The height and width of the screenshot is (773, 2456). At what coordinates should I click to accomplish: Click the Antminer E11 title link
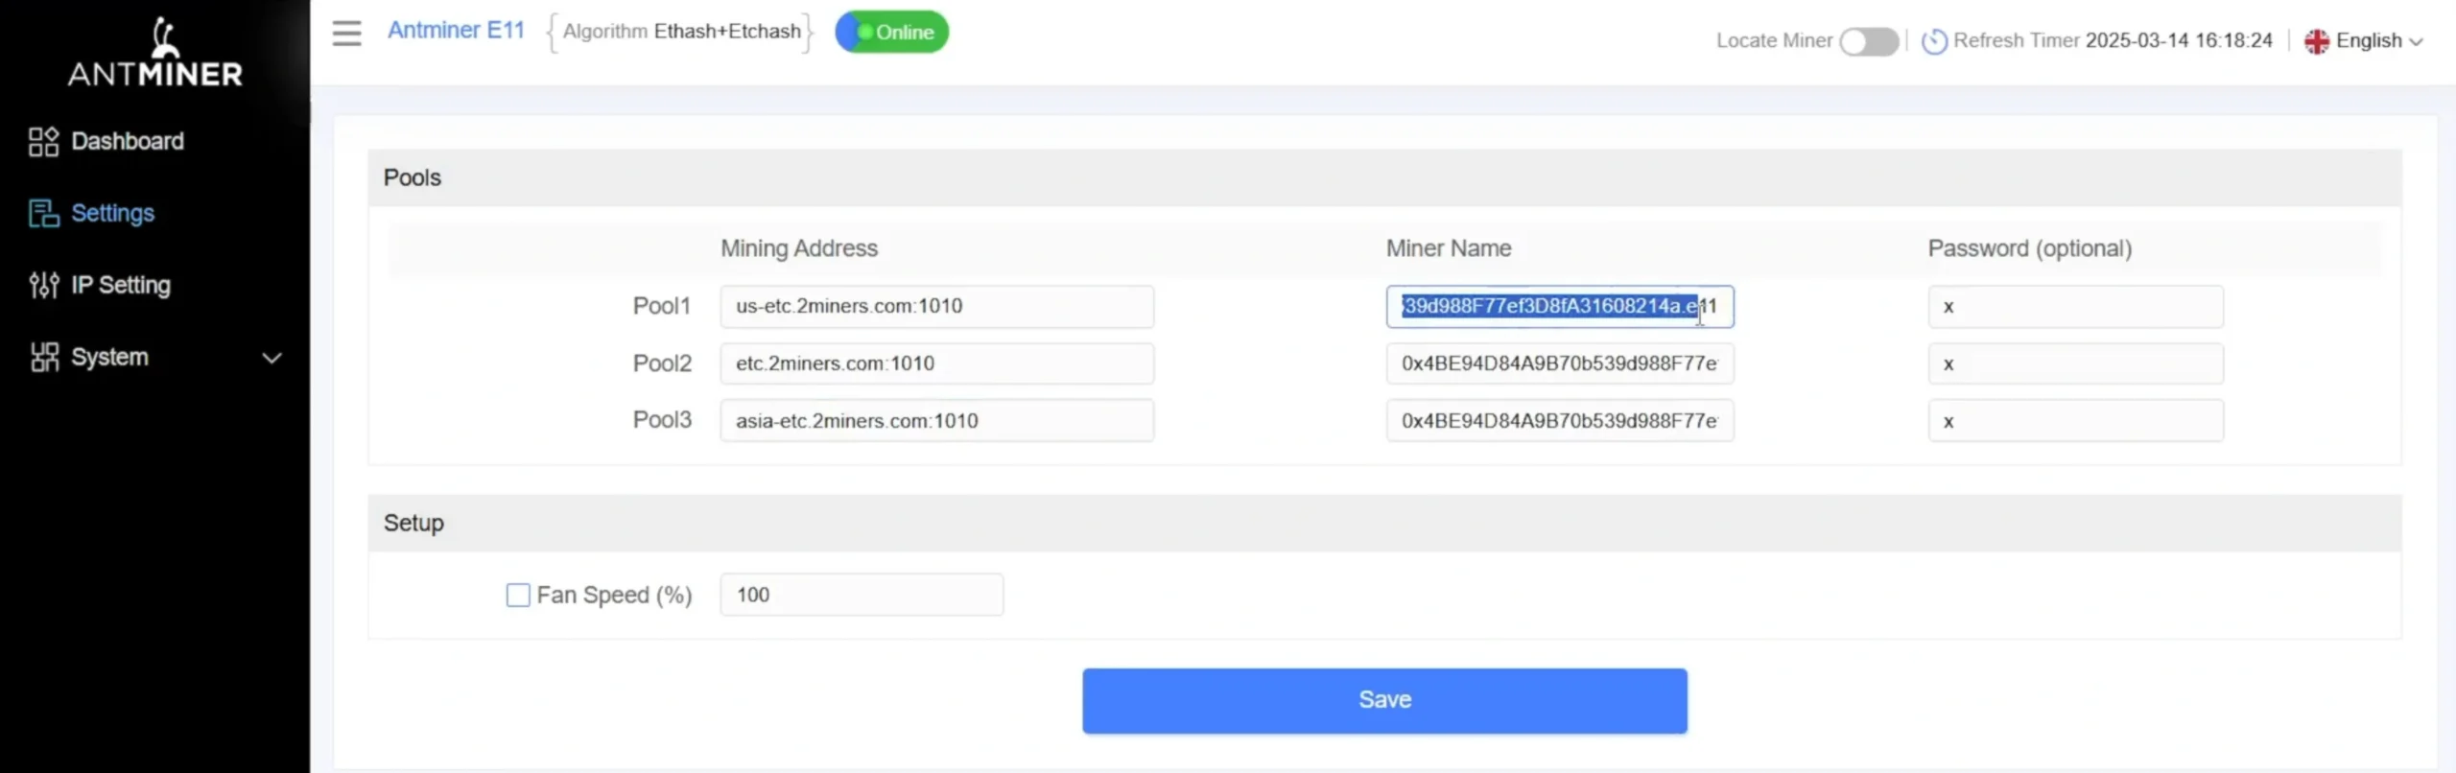click(x=456, y=31)
